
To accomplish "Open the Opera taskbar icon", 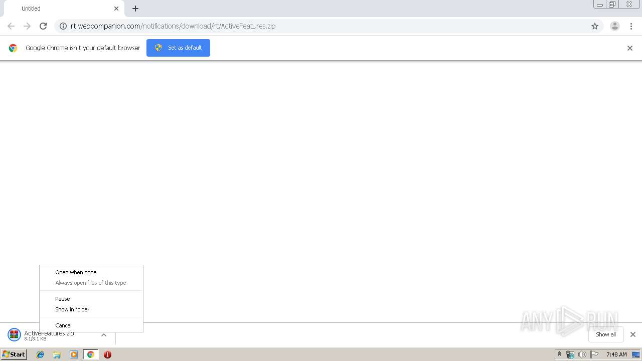I will click(x=107, y=354).
